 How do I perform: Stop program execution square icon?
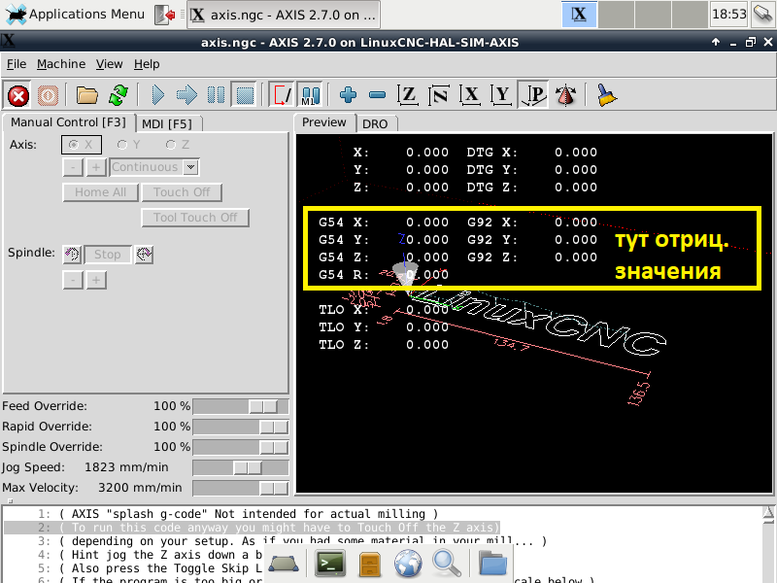[x=245, y=94]
